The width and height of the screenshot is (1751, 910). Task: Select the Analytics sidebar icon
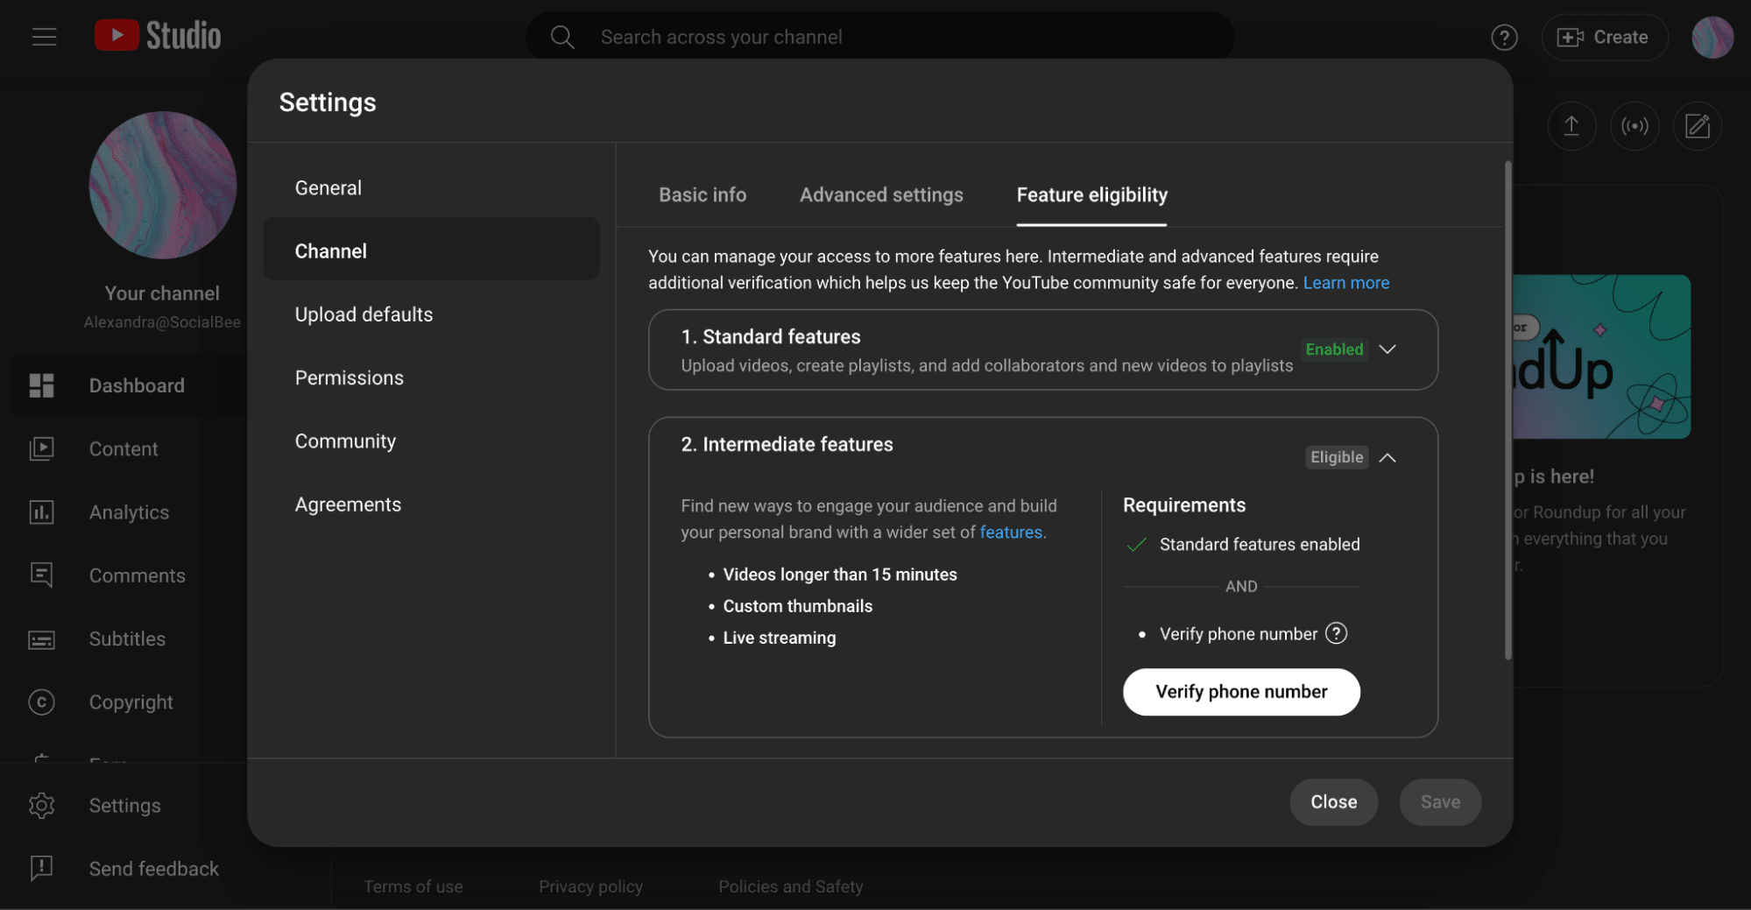coord(41,512)
